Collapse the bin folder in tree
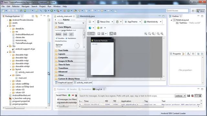The width and height of the screenshot is (207, 116). [x=7, y=26]
